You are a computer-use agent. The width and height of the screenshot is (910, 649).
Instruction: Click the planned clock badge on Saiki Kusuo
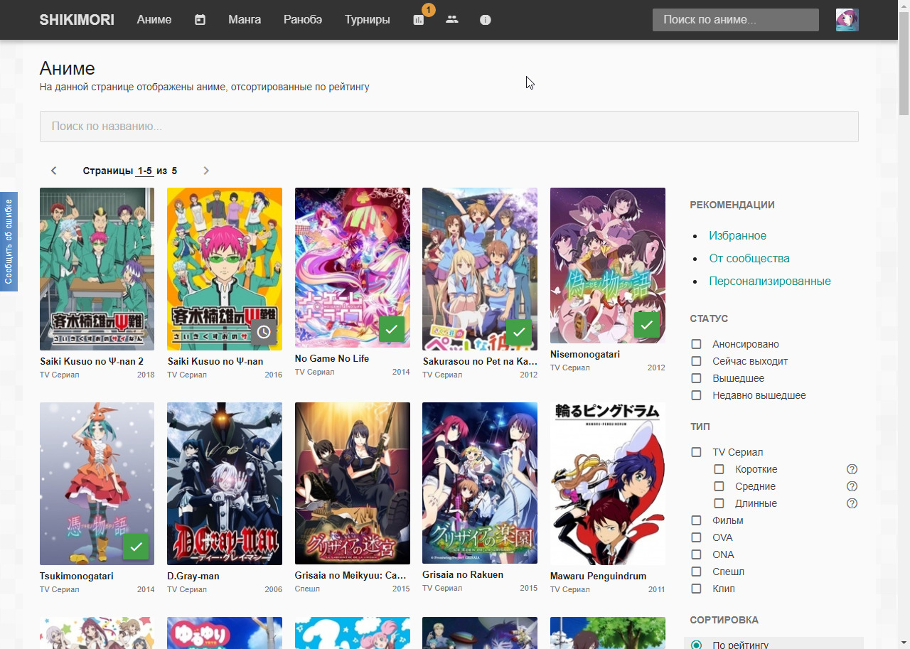coord(264,332)
